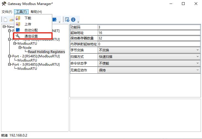Viewport: 202px width, 139px height.
Task: Select Port - 2:[RS485]:[ModbusRTU] tree item
Action: pyautogui.click(x=36, y=56)
